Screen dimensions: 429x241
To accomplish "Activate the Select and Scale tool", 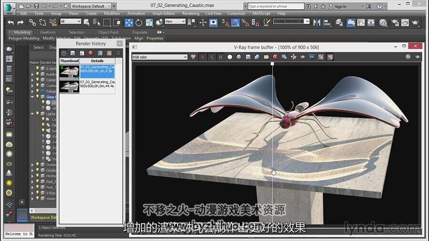I will [x=149, y=22].
